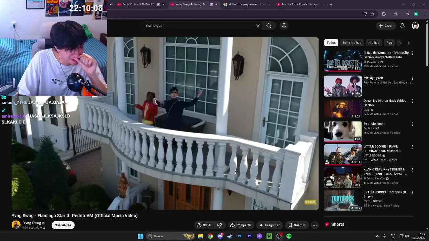Open Spotify from the taskbar
The height and width of the screenshot is (241, 429).
(x=289, y=236)
